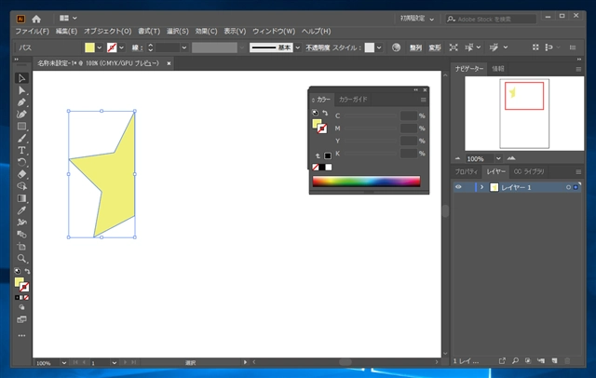Open brush definition 基本 dropdown

298,47
